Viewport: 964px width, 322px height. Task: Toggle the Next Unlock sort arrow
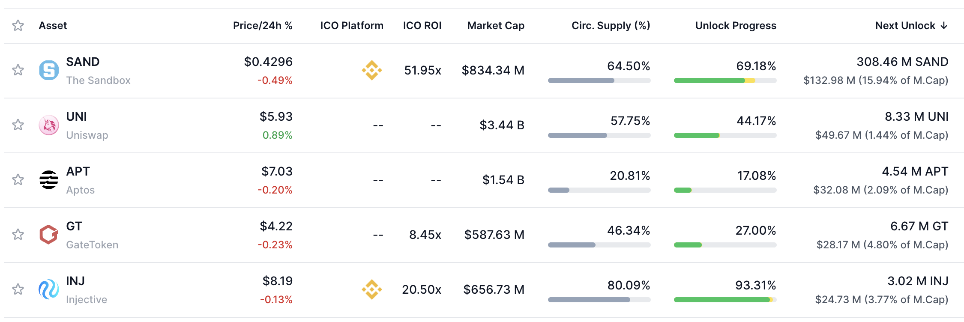[944, 26]
